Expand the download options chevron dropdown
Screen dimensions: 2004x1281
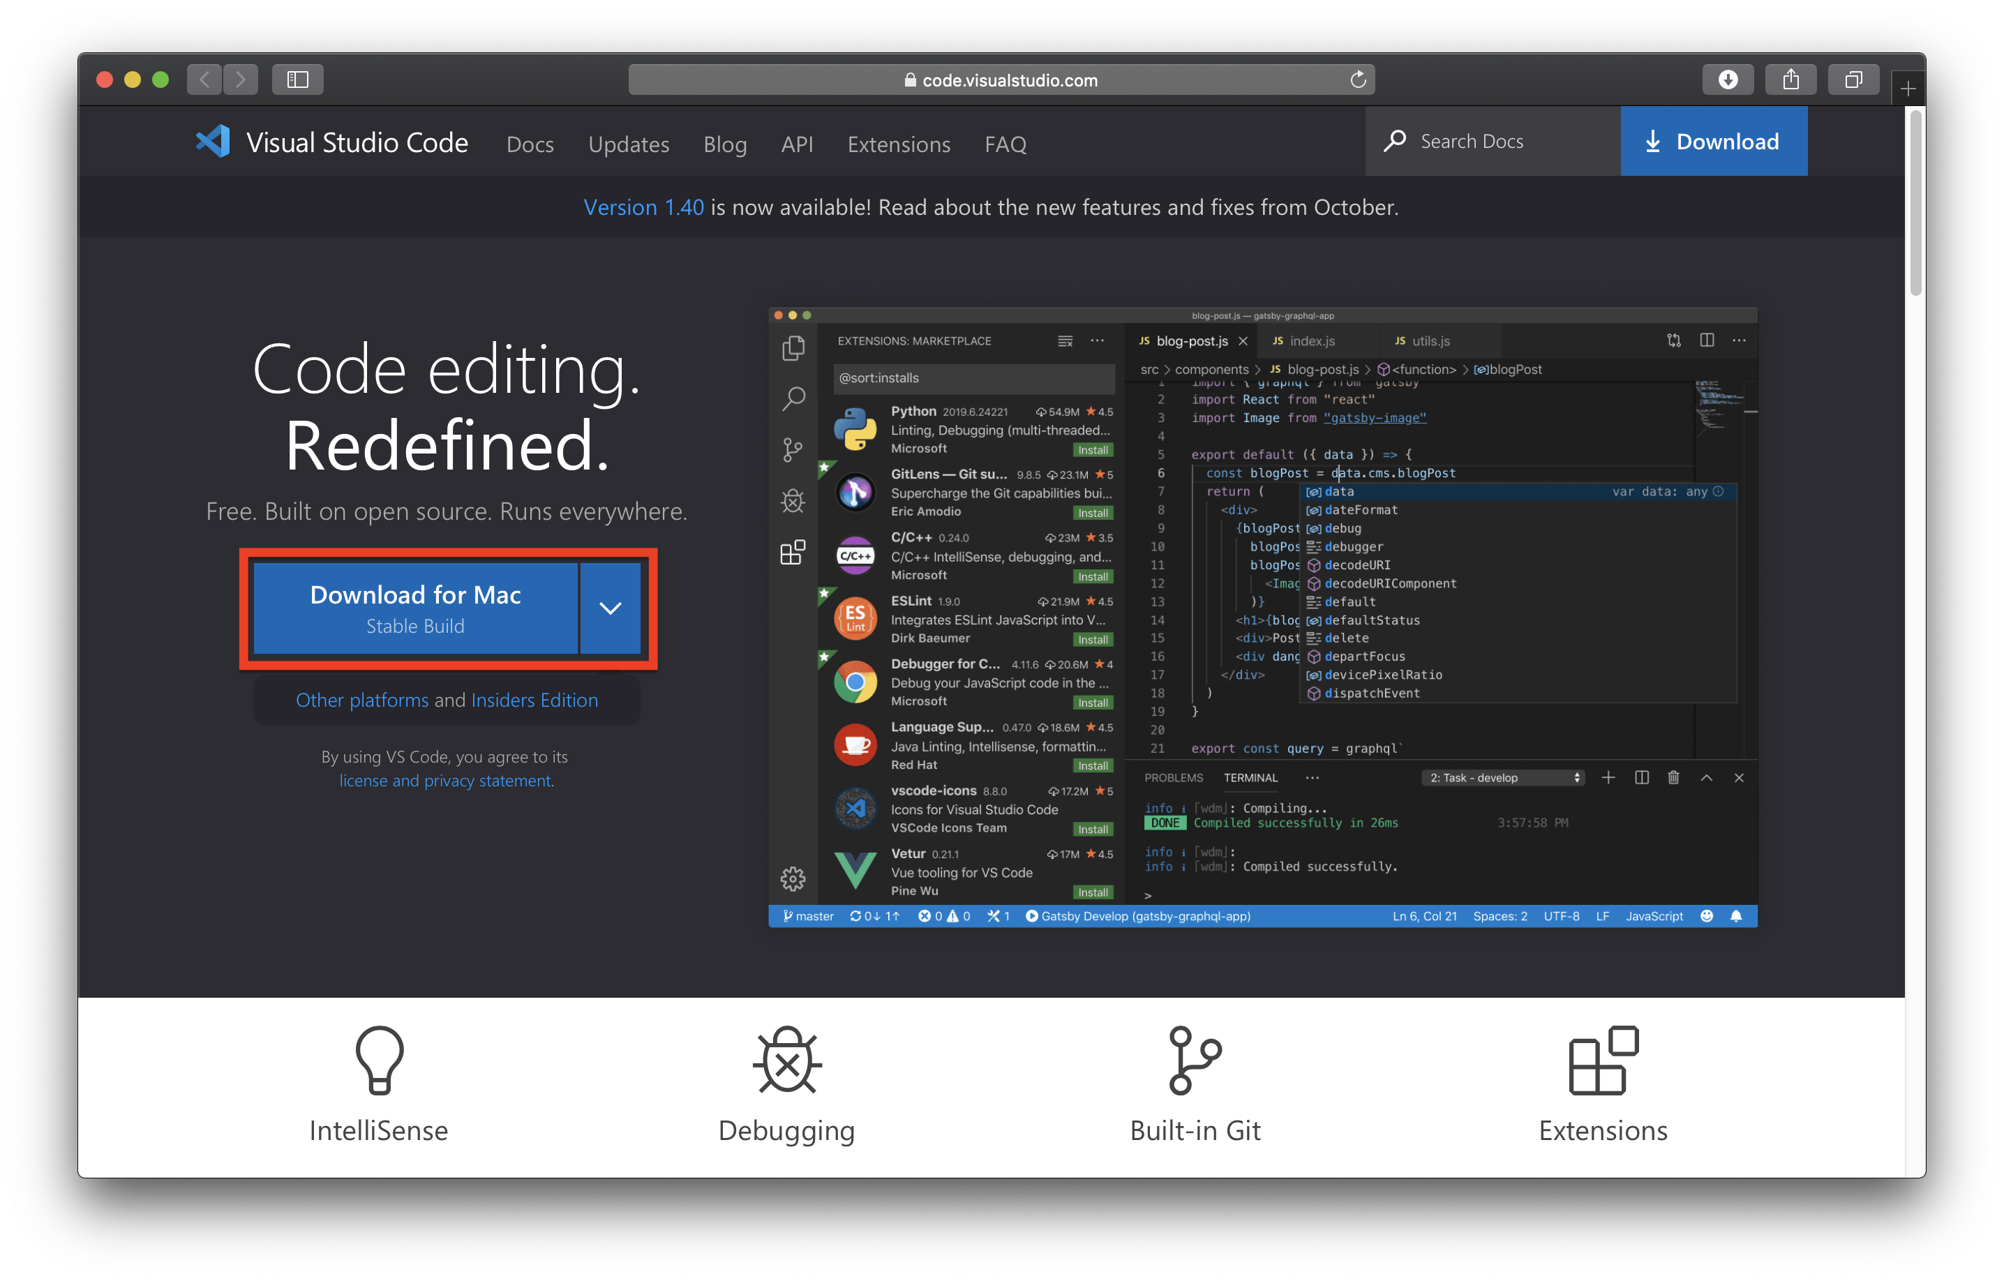click(610, 608)
